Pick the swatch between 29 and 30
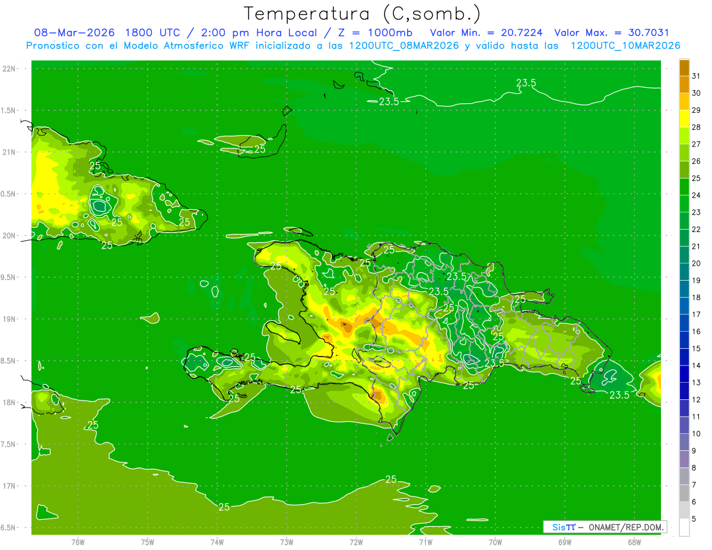The image size is (712, 550). point(684,101)
